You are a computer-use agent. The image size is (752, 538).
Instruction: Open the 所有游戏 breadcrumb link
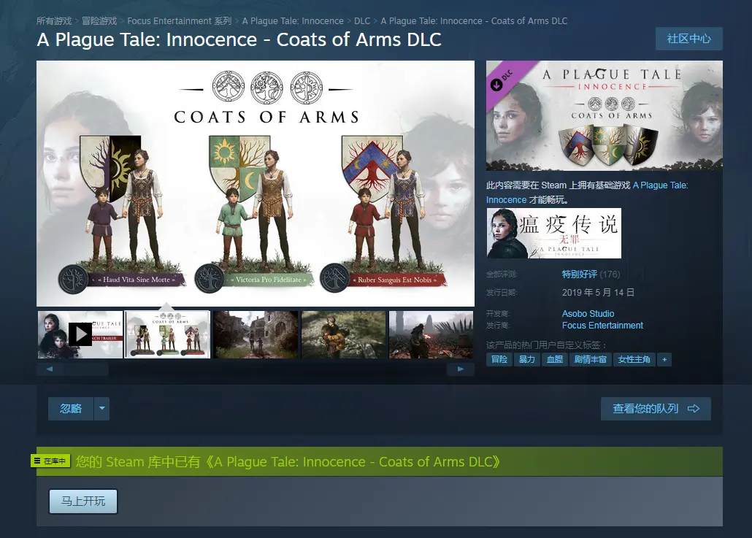pos(54,21)
